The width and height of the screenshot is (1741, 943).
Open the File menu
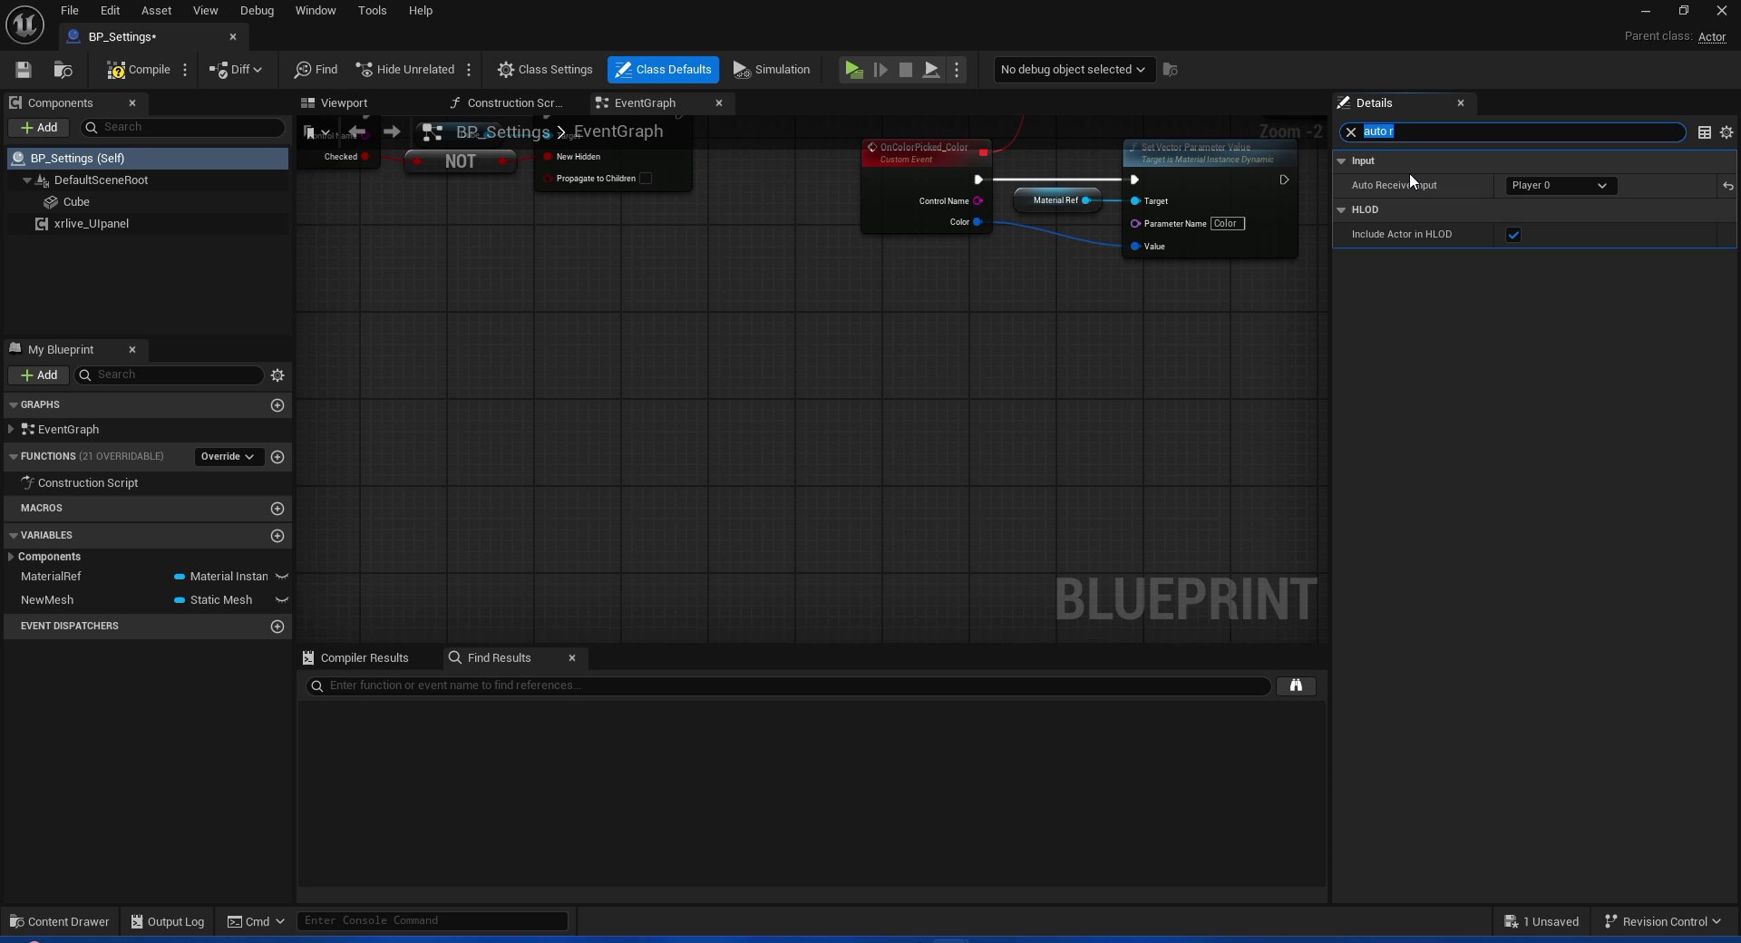coord(70,11)
